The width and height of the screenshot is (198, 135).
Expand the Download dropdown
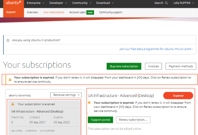[x=105, y=3]
